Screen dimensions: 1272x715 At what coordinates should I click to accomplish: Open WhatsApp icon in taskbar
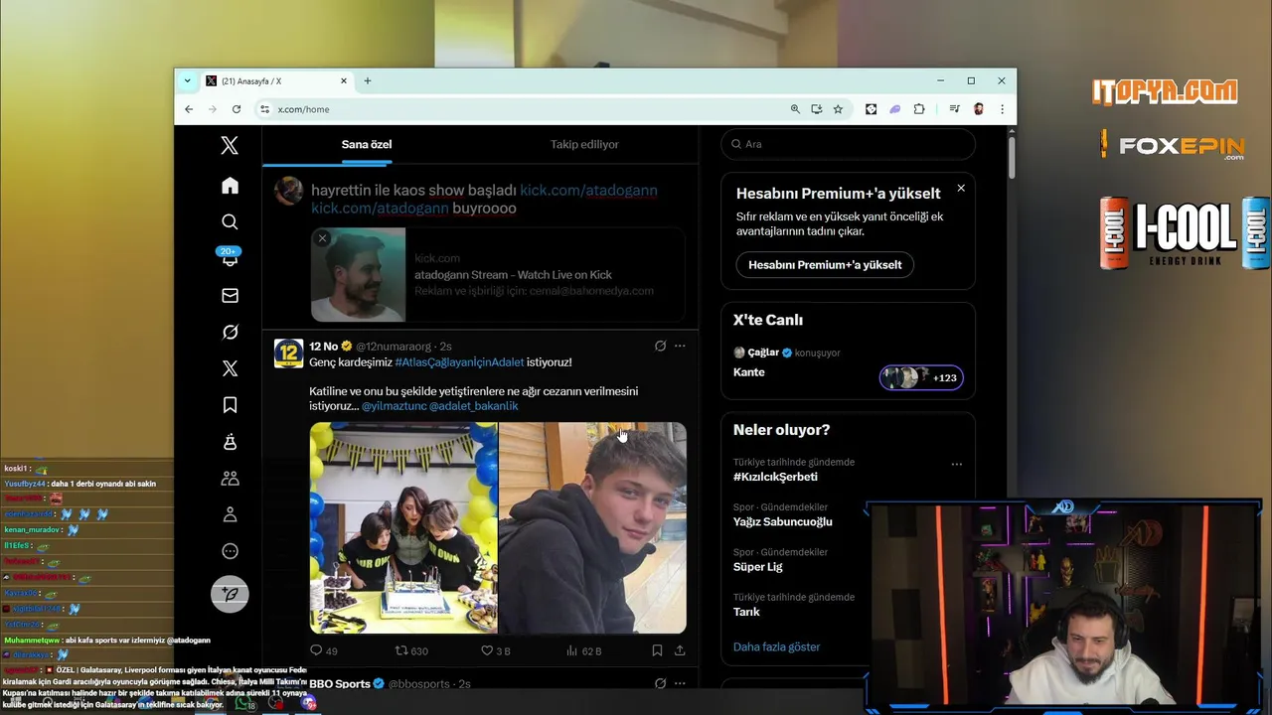click(x=243, y=703)
